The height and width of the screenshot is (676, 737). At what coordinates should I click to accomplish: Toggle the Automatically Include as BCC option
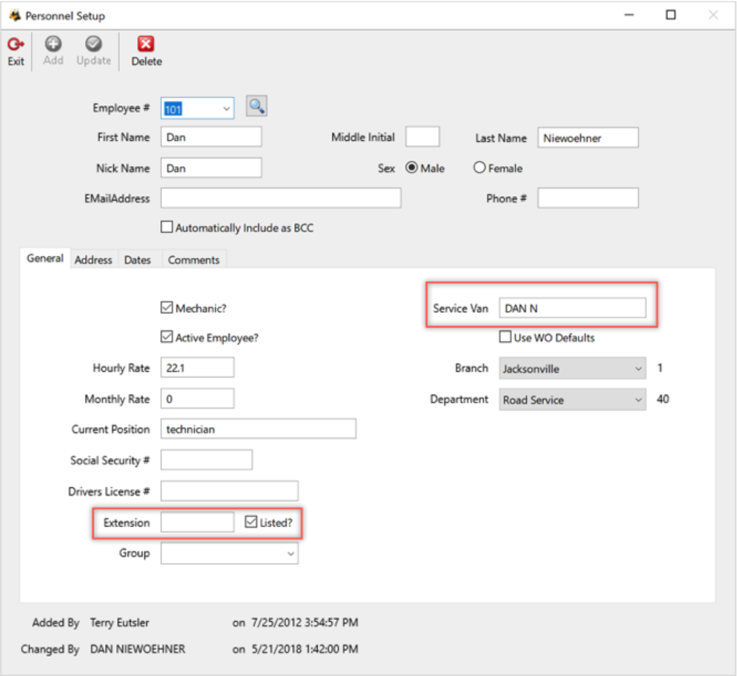[x=167, y=227]
